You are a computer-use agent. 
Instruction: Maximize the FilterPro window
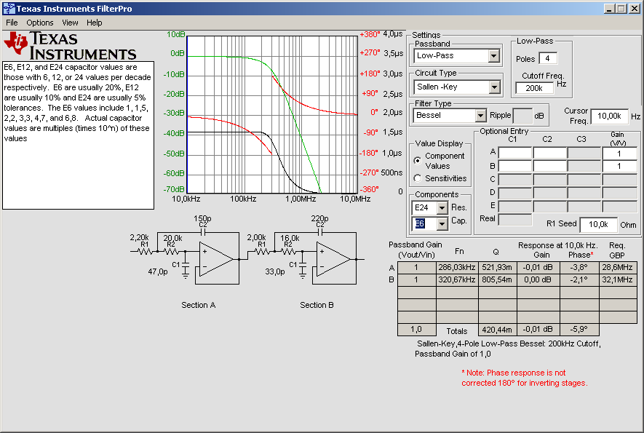click(x=621, y=9)
